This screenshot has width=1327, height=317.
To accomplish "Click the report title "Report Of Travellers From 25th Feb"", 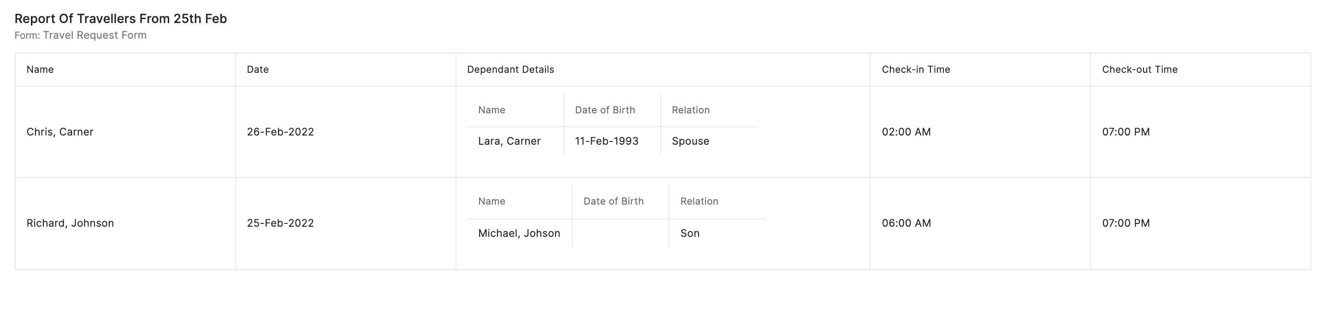I will 120,19.
